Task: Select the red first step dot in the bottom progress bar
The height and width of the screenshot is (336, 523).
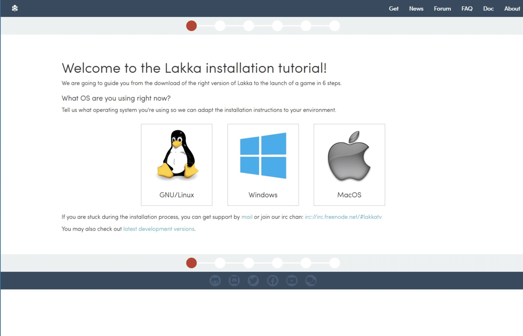Action: tap(191, 263)
